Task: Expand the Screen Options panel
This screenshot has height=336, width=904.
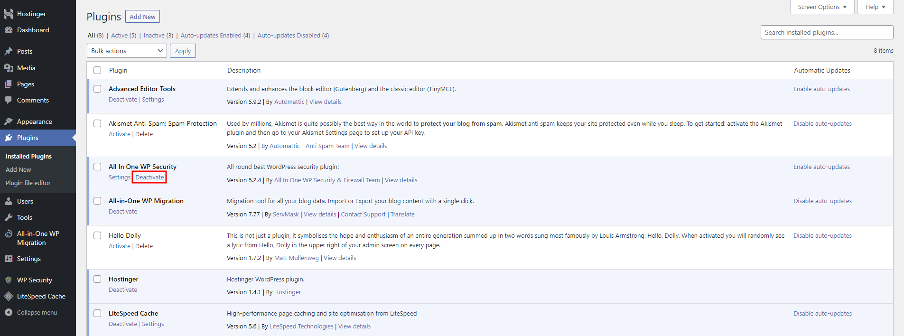Action: (822, 7)
